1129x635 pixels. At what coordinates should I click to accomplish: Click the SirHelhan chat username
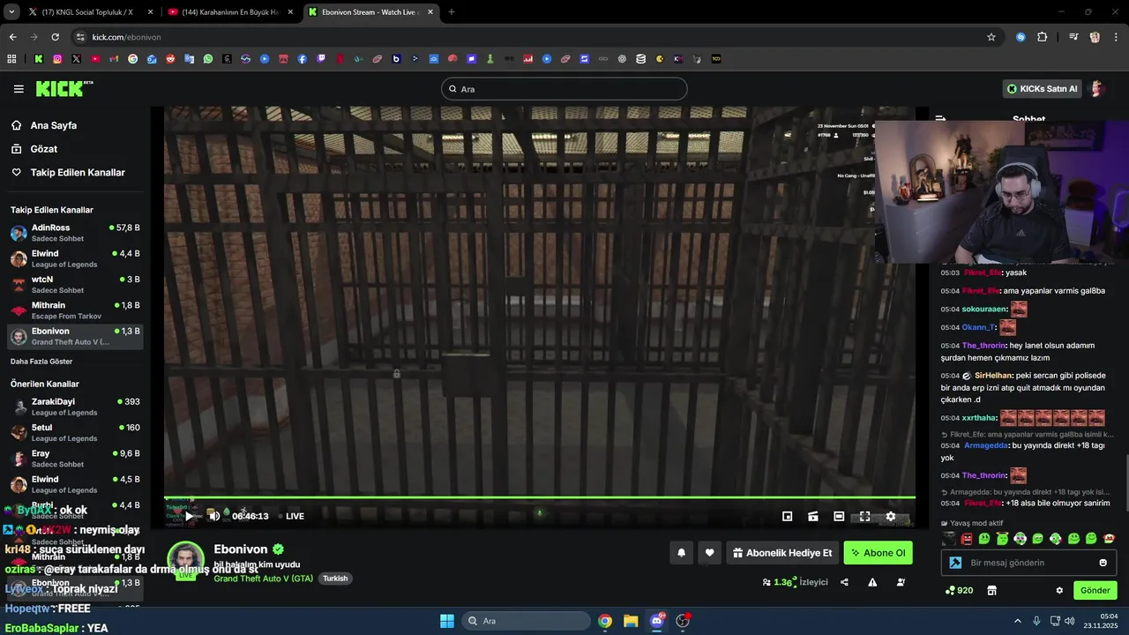click(x=993, y=376)
